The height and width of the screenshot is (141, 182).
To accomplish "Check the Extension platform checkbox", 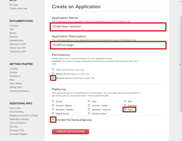I will coord(125,105).
